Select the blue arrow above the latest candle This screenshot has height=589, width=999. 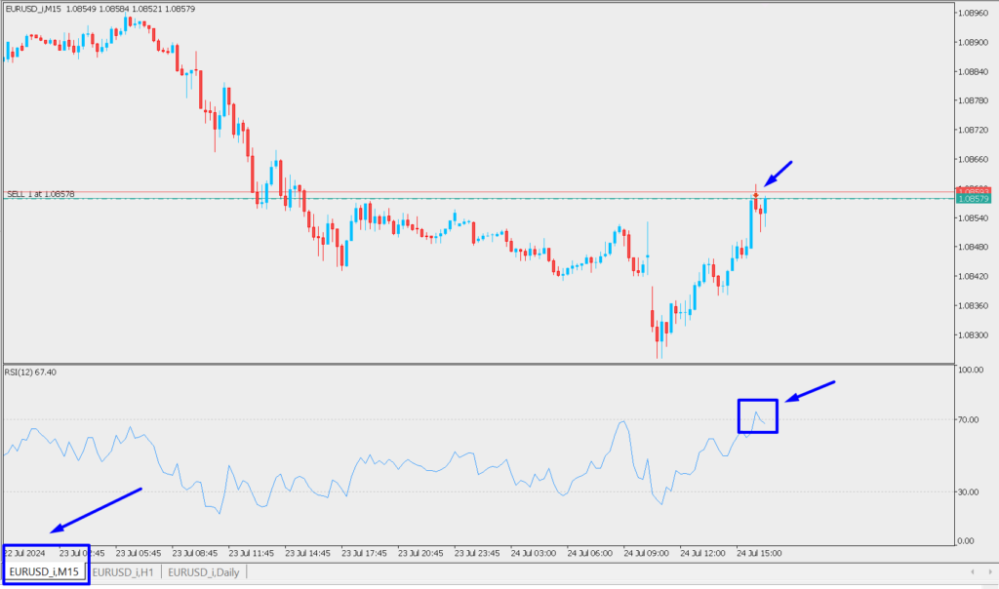(779, 174)
